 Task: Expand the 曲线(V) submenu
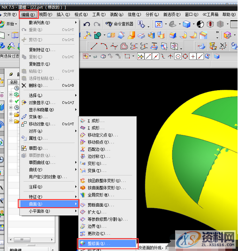[x=49, y=170]
